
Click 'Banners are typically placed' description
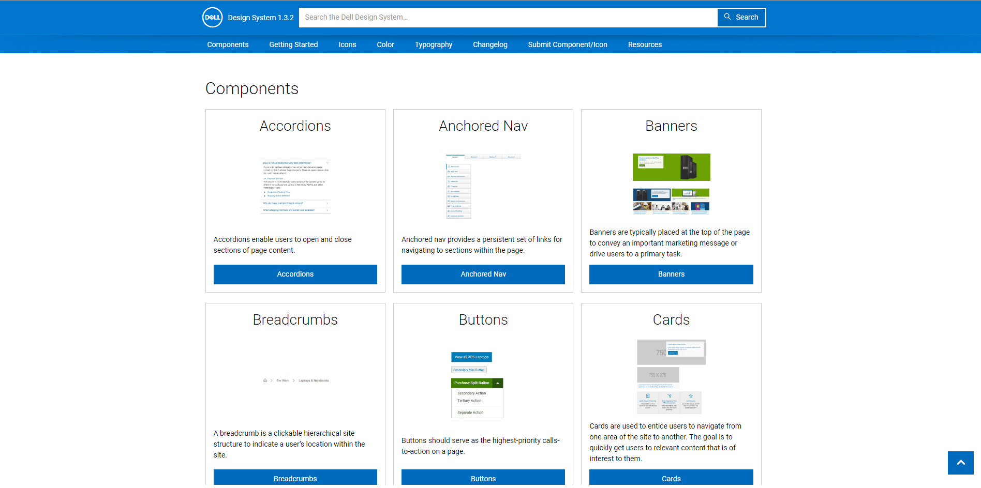tap(670, 243)
